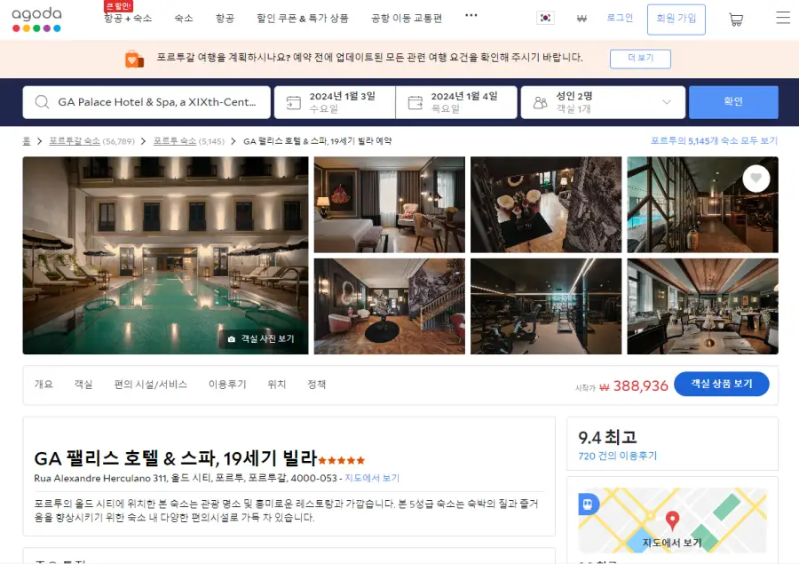Switch to the 개요 tab
The width and height of the screenshot is (799, 564).
pos(44,385)
